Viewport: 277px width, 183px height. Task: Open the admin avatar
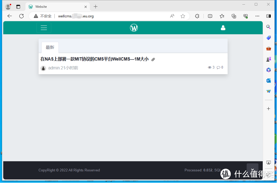[43, 68]
